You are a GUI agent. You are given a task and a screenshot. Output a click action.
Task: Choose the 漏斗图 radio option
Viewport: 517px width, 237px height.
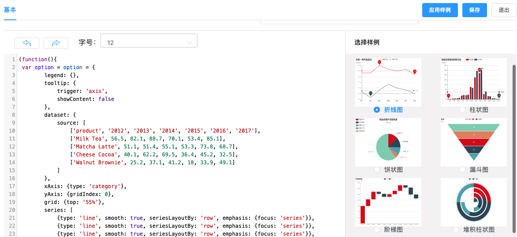click(462, 170)
